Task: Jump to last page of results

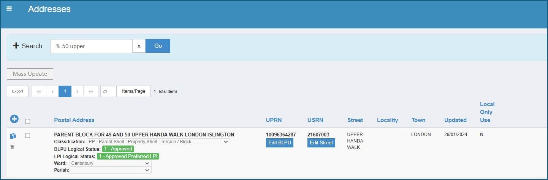Action: tap(91, 91)
